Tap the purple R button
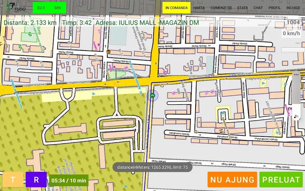Viewport: 305px width, 191px height. tap(36, 180)
